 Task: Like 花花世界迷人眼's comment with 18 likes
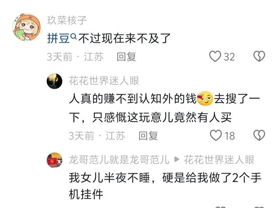(216, 135)
